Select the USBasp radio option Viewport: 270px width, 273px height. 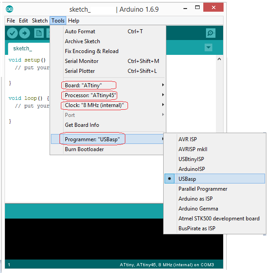(x=215, y=179)
